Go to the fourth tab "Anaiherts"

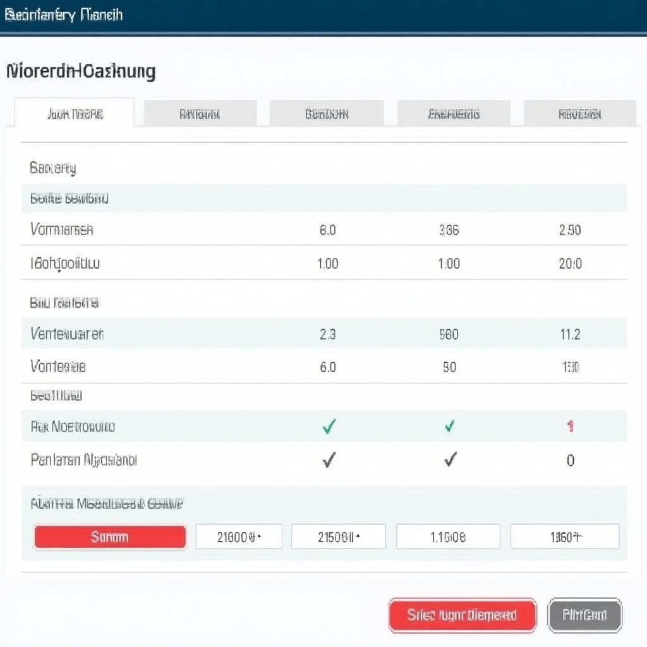(x=453, y=114)
